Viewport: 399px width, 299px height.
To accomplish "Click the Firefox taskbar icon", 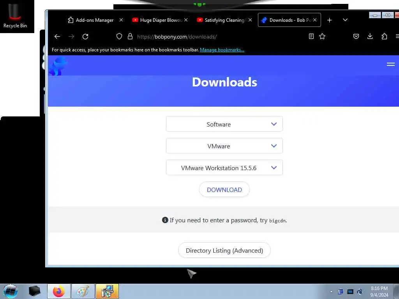I will [x=59, y=291].
